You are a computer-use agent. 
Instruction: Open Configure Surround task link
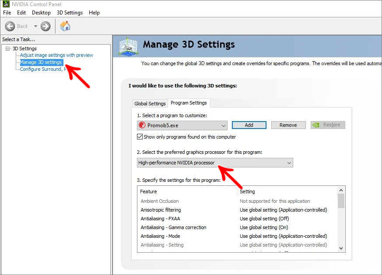coord(43,70)
